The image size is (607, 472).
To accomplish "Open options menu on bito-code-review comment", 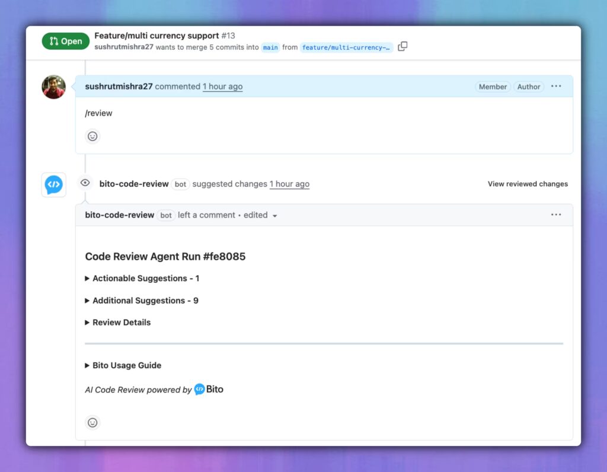I will (556, 215).
